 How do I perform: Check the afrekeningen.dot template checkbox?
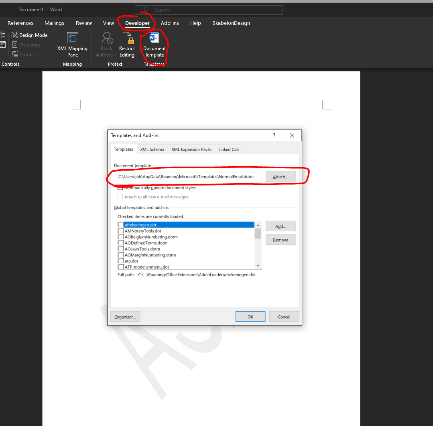[x=121, y=225]
